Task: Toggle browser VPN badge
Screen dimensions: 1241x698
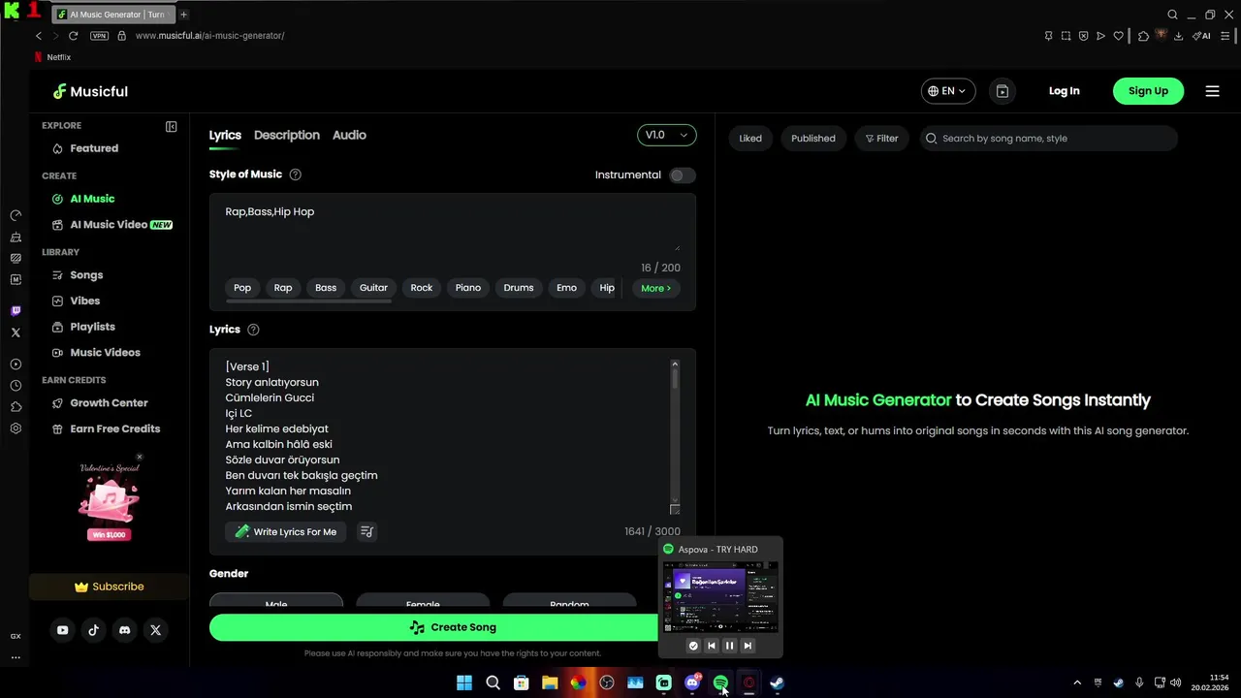Action: click(99, 36)
